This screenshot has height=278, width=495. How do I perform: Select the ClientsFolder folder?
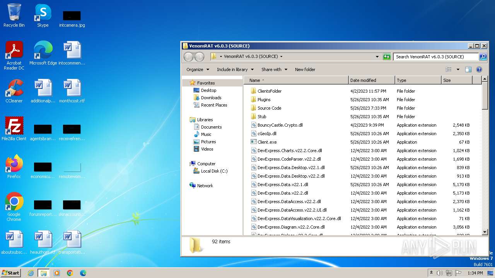coord(266,91)
